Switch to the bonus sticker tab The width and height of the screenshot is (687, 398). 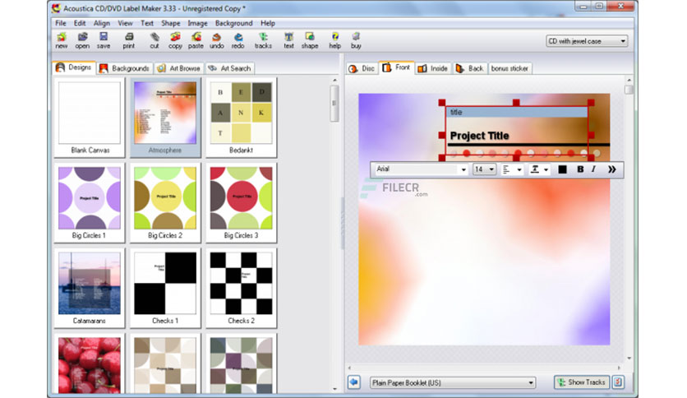[x=509, y=68]
